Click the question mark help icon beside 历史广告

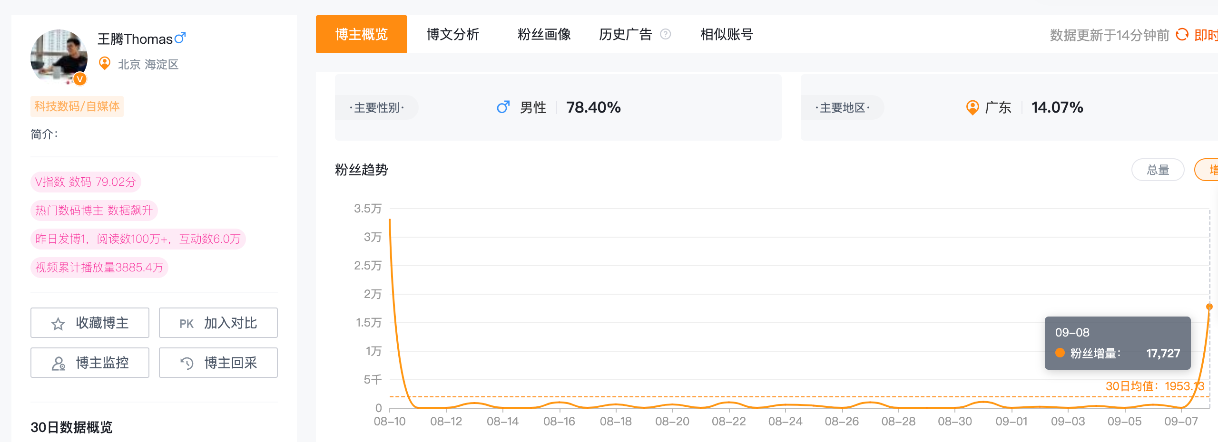[666, 34]
